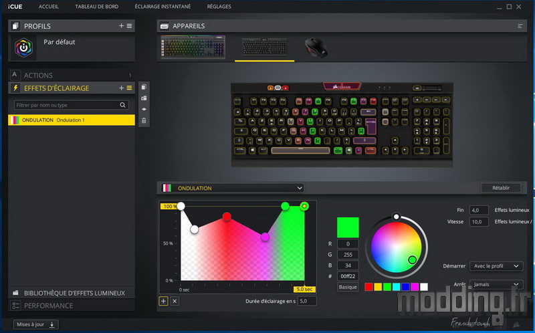535x333 pixels.
Task: Click the Filtrer par nom ou type field
Action: (72, 105)
